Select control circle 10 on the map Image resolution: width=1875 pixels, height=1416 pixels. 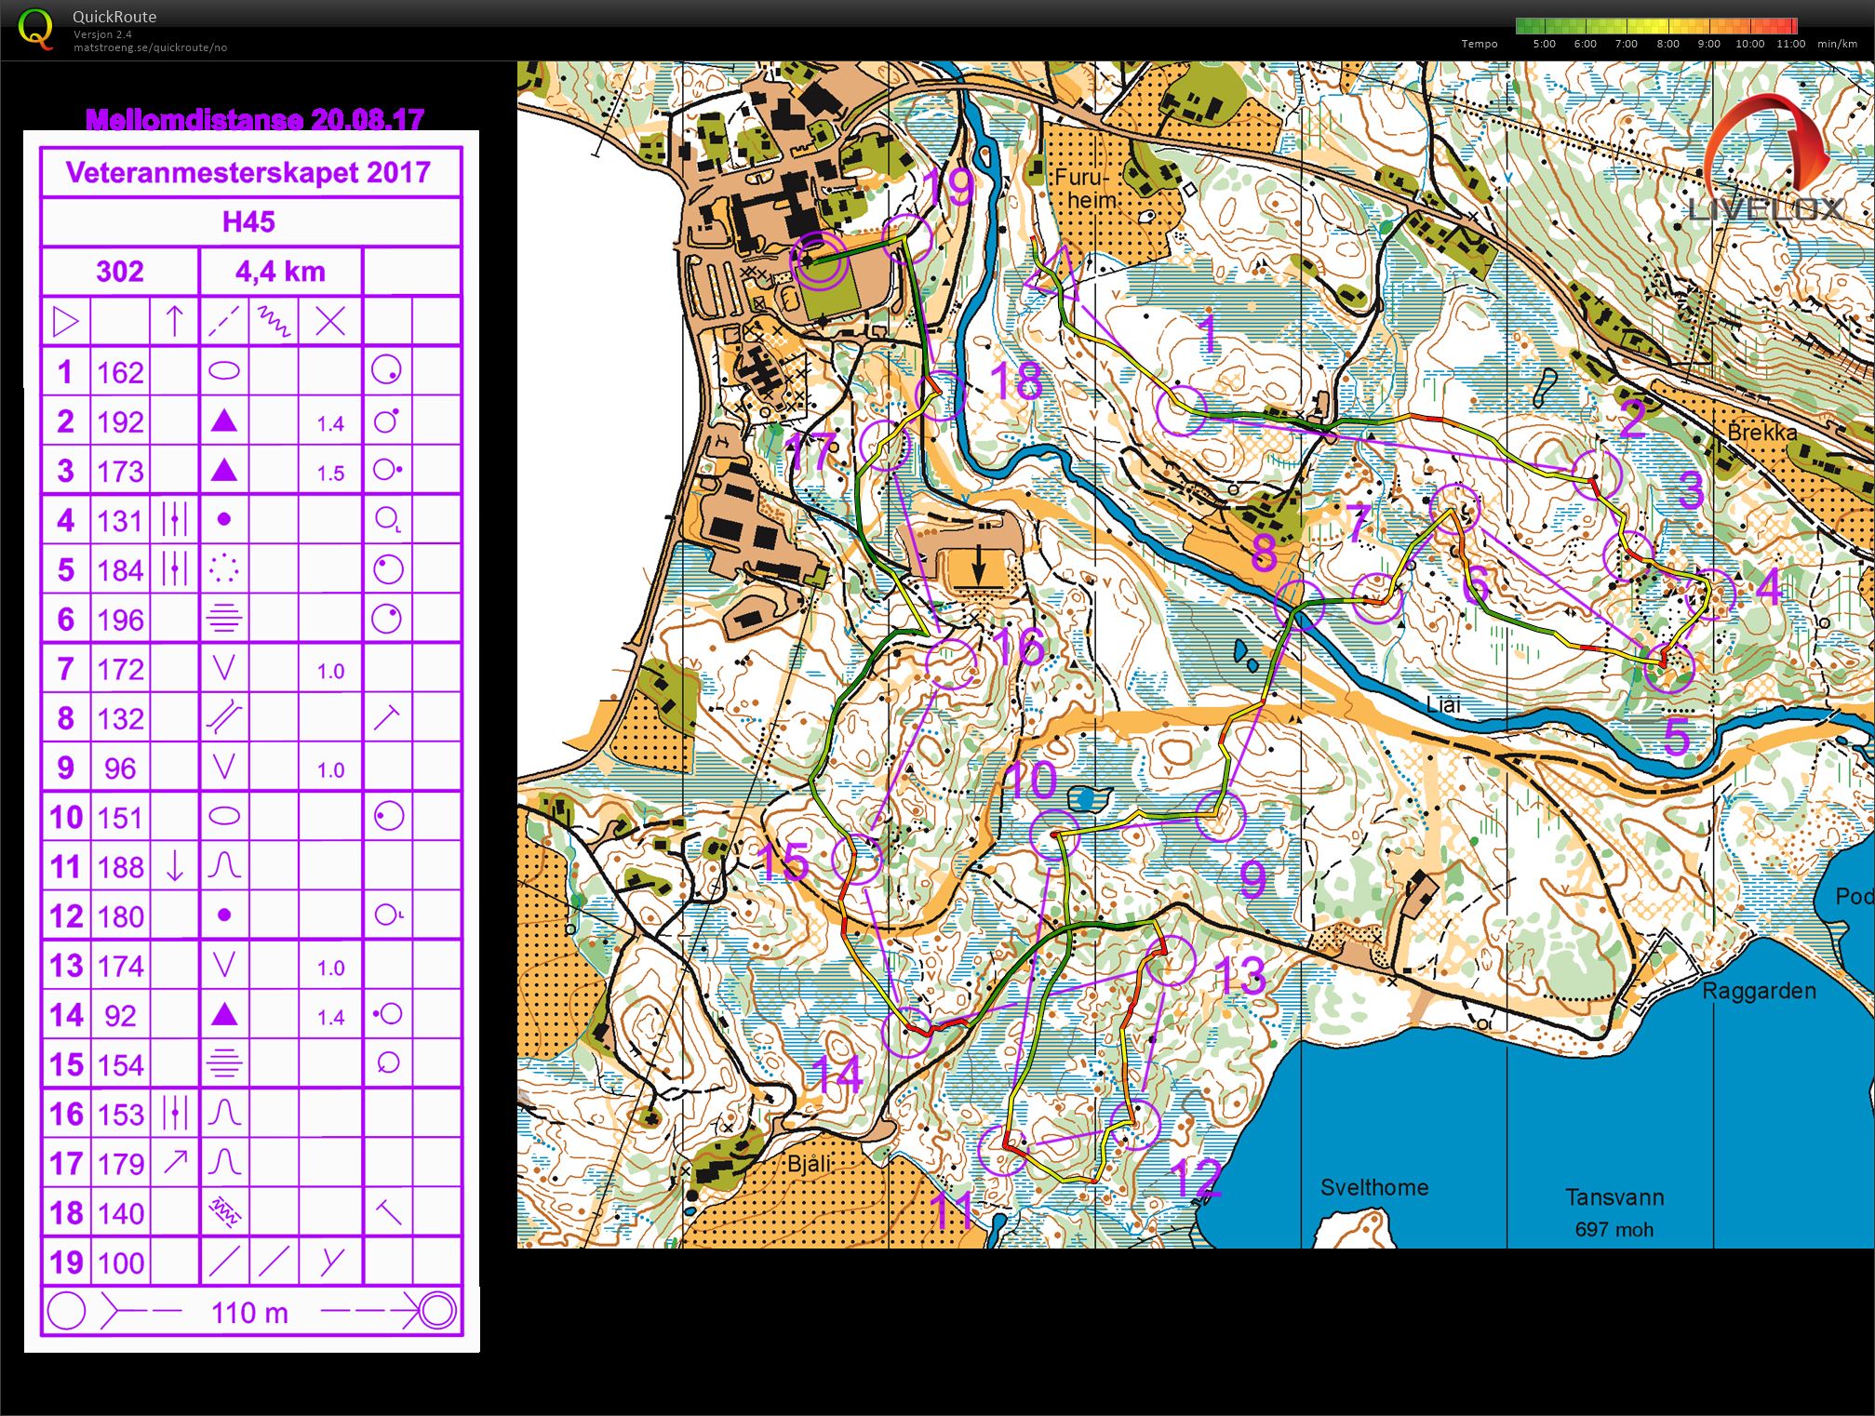tap(1054, 834)
